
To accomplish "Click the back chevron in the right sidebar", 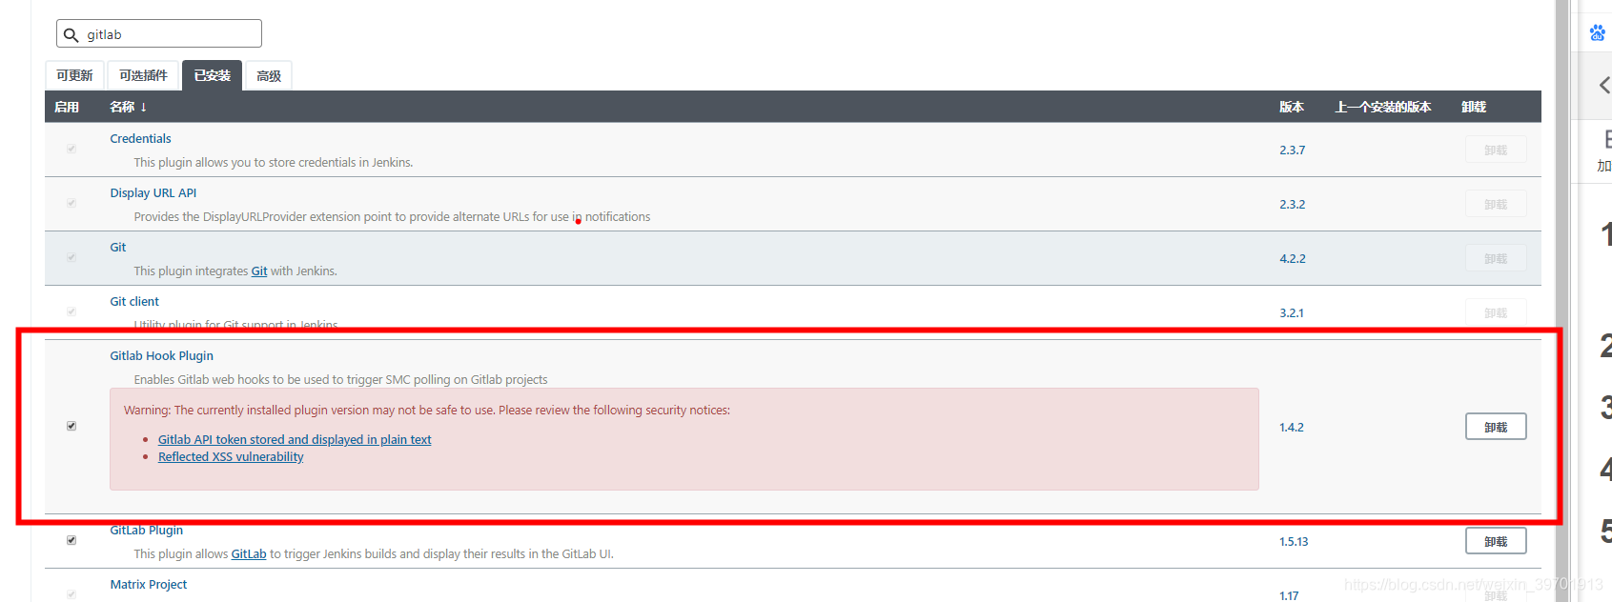I will point(1604,86).
